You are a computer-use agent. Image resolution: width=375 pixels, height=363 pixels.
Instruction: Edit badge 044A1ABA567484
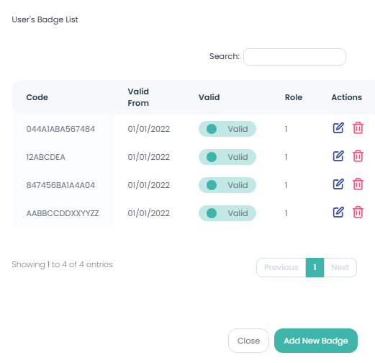pyautogui.click(x=338, y=128)
